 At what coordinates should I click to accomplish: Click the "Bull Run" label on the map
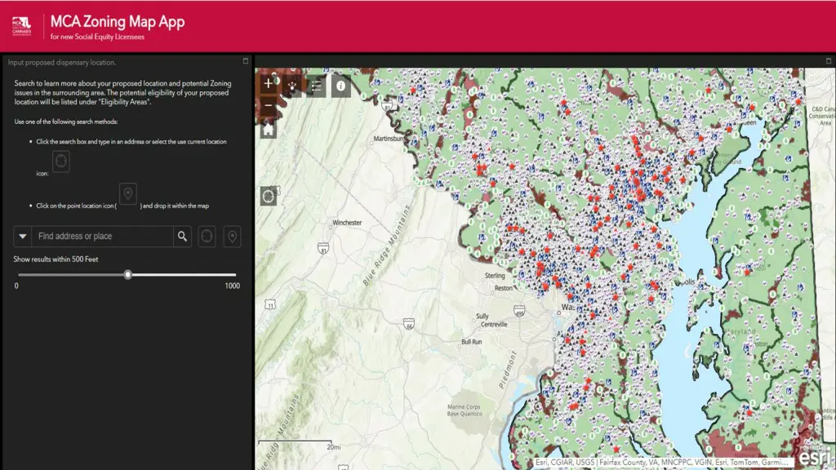coord(471,342)
